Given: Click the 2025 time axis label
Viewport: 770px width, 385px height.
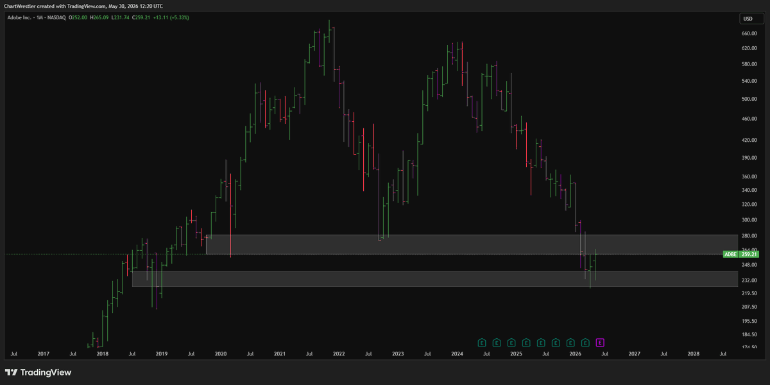Looking at the screenshot, I should (517, 354).
